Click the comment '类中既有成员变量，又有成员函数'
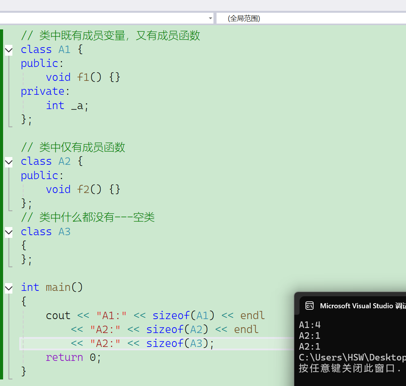 111,36
